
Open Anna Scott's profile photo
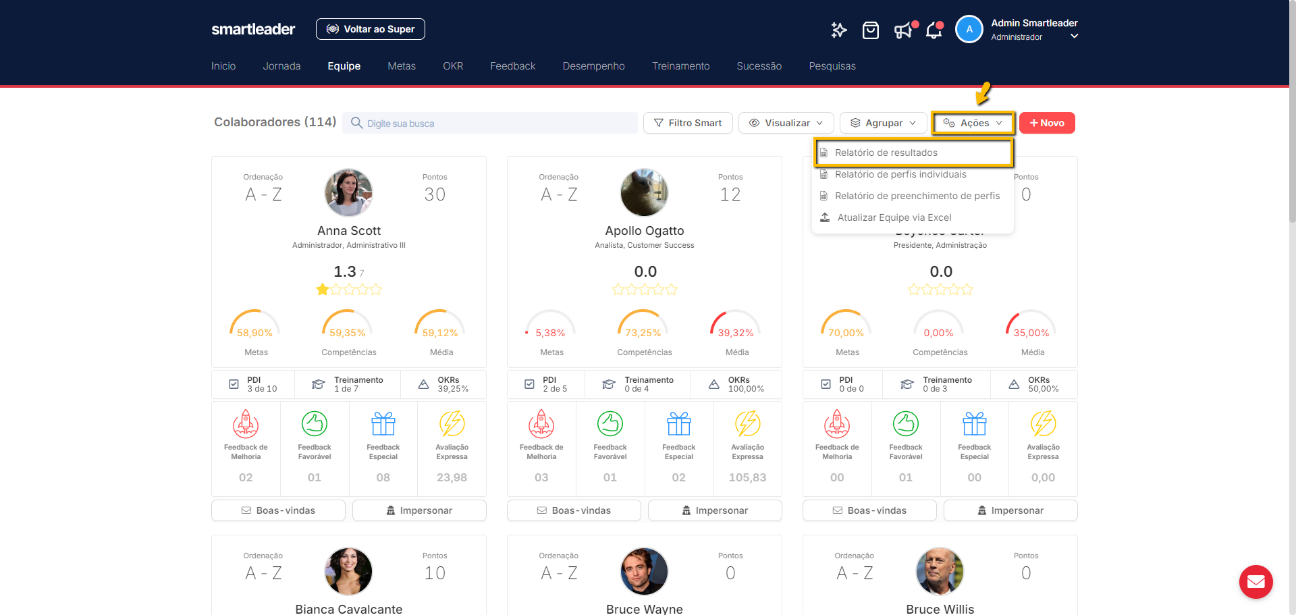click(x=349, y=192)
